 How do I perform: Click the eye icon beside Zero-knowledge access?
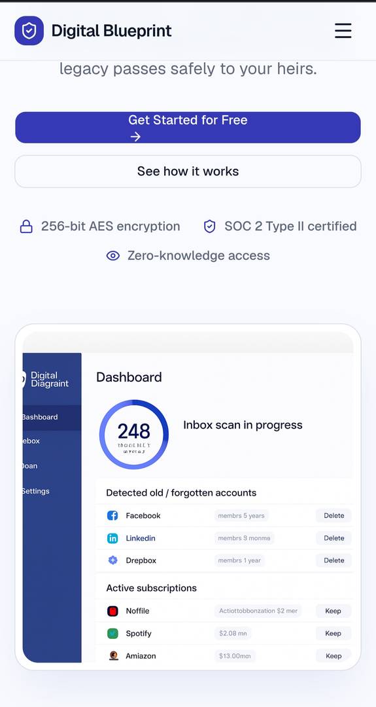pyautogui.click(x=112, y=256)
